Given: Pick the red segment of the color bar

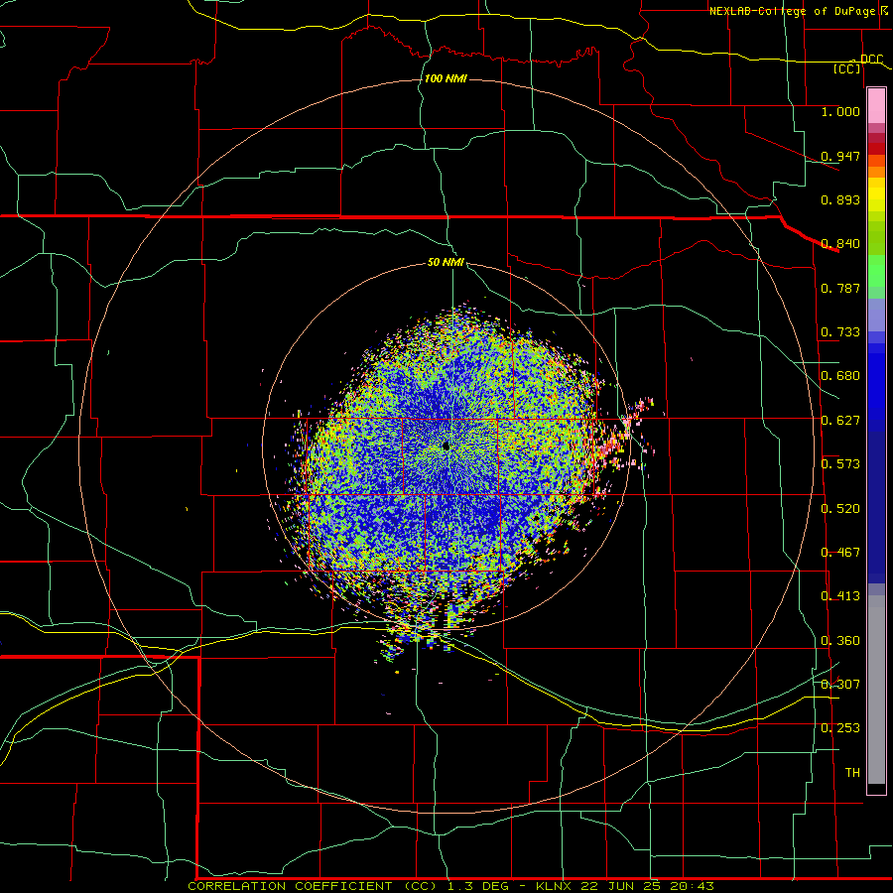Looking at the screenshot, I should [876, 148].
